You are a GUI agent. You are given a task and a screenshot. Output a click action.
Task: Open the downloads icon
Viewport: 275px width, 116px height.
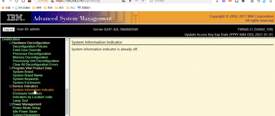coord(252,1)
